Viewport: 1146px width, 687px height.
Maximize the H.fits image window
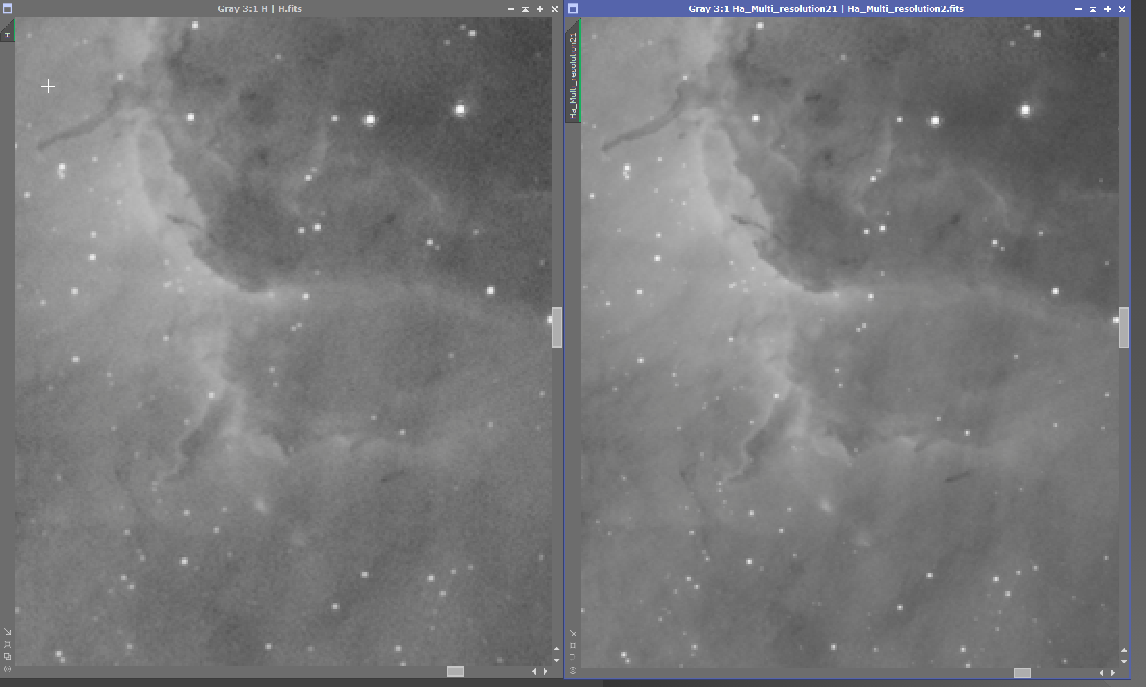click(540, 9)
